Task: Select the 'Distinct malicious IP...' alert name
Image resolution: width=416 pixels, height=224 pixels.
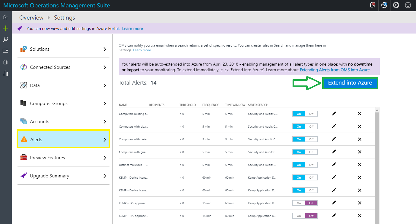Action: 134,165
